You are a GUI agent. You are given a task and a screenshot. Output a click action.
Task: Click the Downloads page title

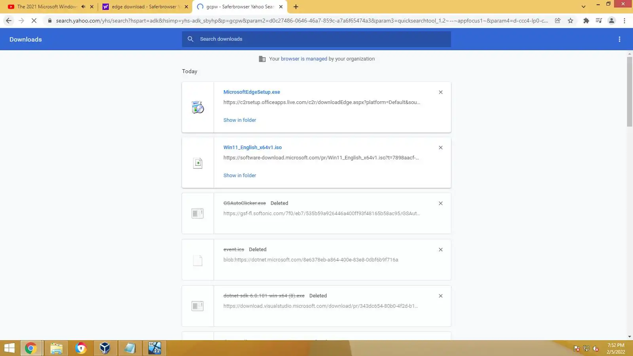coord(26,39)
